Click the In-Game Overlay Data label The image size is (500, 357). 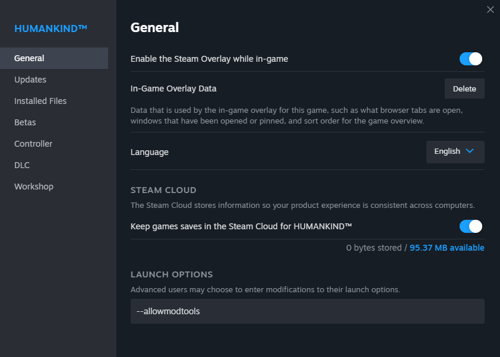173,89
